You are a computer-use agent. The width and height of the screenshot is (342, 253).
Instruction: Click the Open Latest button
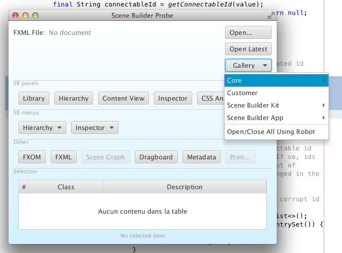[x=248, y=49]
